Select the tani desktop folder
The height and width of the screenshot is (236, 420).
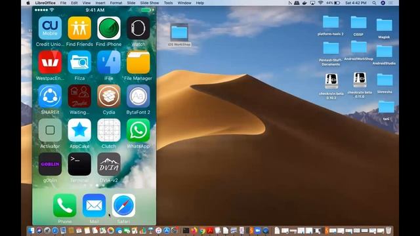coord(386,107)
